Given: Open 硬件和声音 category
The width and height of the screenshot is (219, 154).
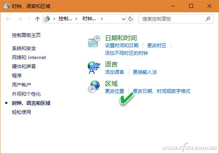Looking at the screenshot, I should click(24, 66).
